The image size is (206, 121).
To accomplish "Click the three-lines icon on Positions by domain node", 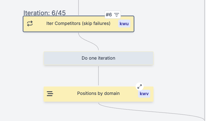I will point(50,94).
